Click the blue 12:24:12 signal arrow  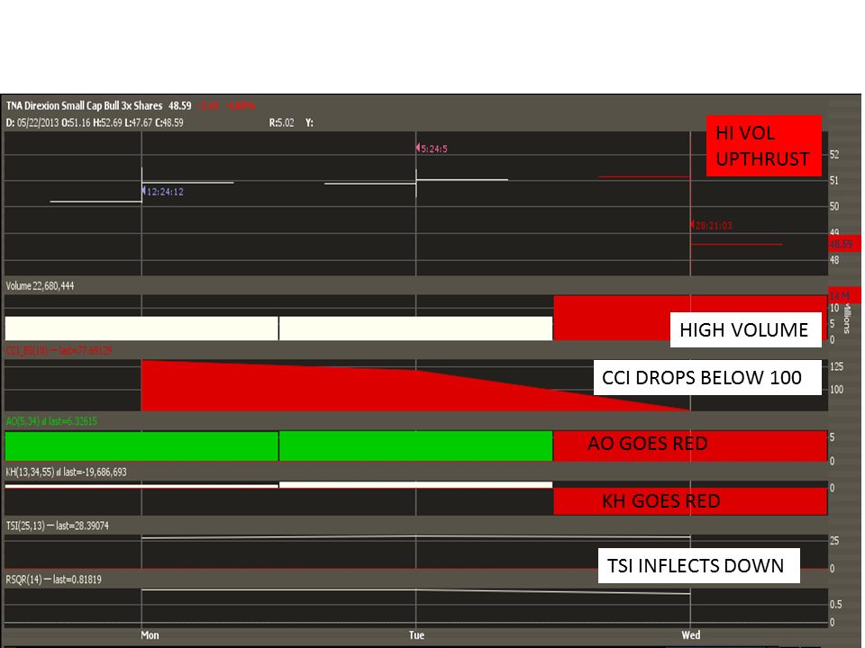pos(144,191)
